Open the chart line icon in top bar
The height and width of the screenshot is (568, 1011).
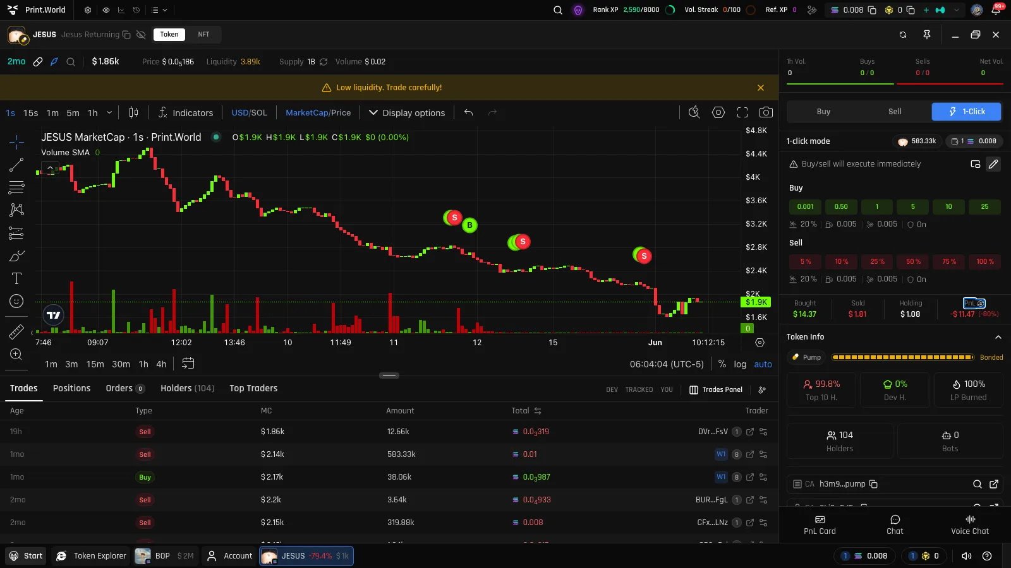121,10
